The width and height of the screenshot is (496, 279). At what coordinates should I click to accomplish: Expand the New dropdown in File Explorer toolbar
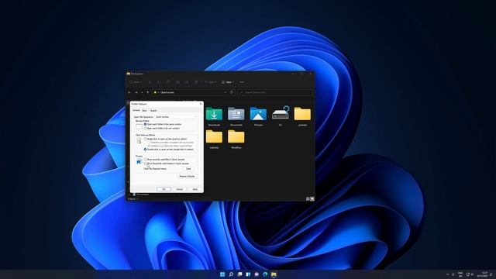coord(136,82)
